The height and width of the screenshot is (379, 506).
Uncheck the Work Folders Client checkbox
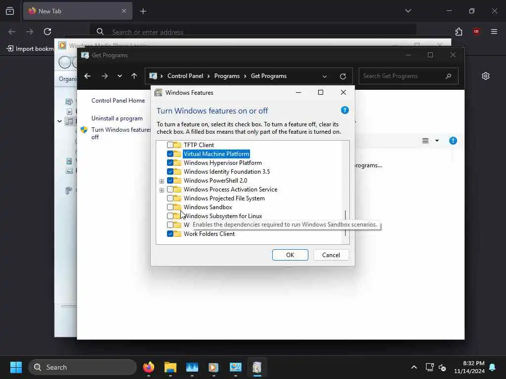tap(170, 233)
